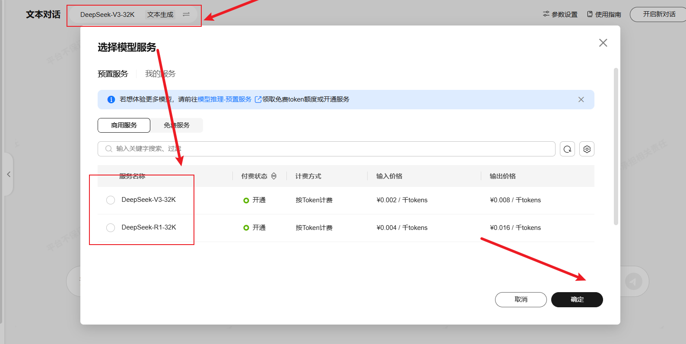Image resolution: width=686 pixels, height=344 pixels.
Task: Click the 输出价格 column header
Action: coord(503,176)
